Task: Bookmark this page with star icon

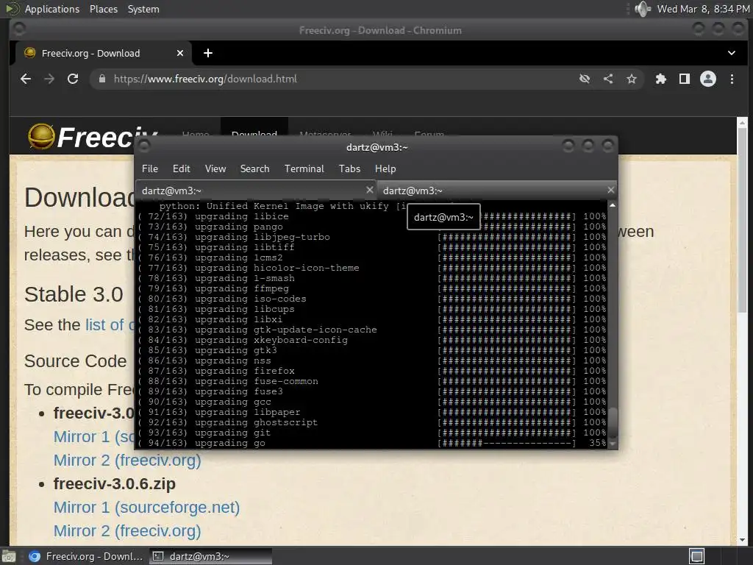Action: 632,79
